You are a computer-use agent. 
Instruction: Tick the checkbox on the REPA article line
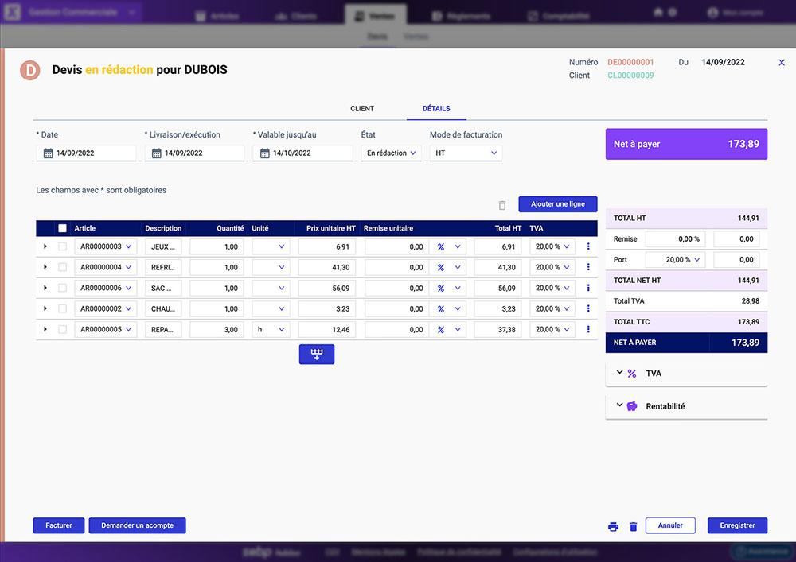tap(62, 329)
